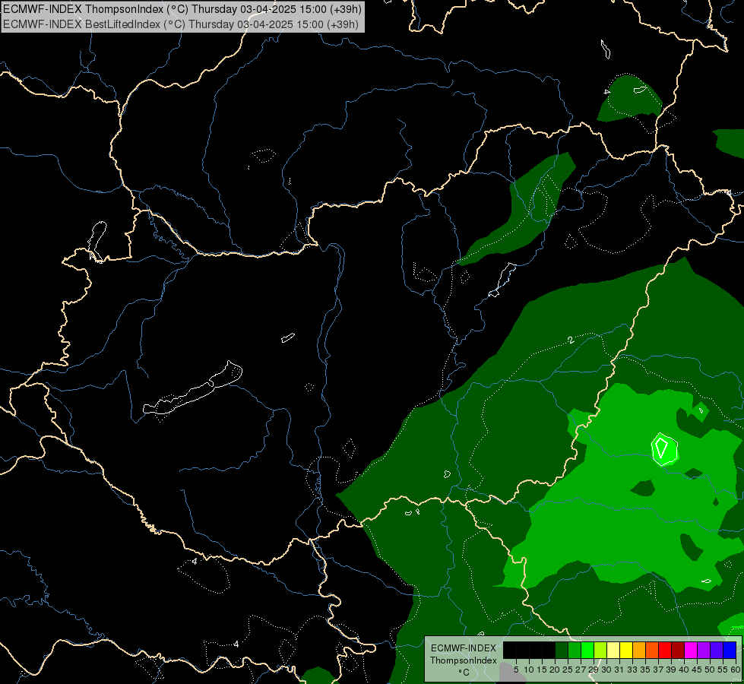Click legend tick value "15"

(x=542, y=670)
